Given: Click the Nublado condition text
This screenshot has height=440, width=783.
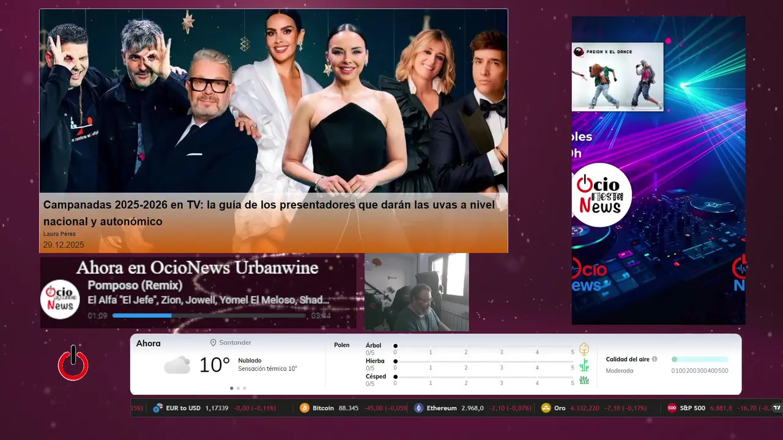Looking at the screenshot, I should [x=250, y=361].
